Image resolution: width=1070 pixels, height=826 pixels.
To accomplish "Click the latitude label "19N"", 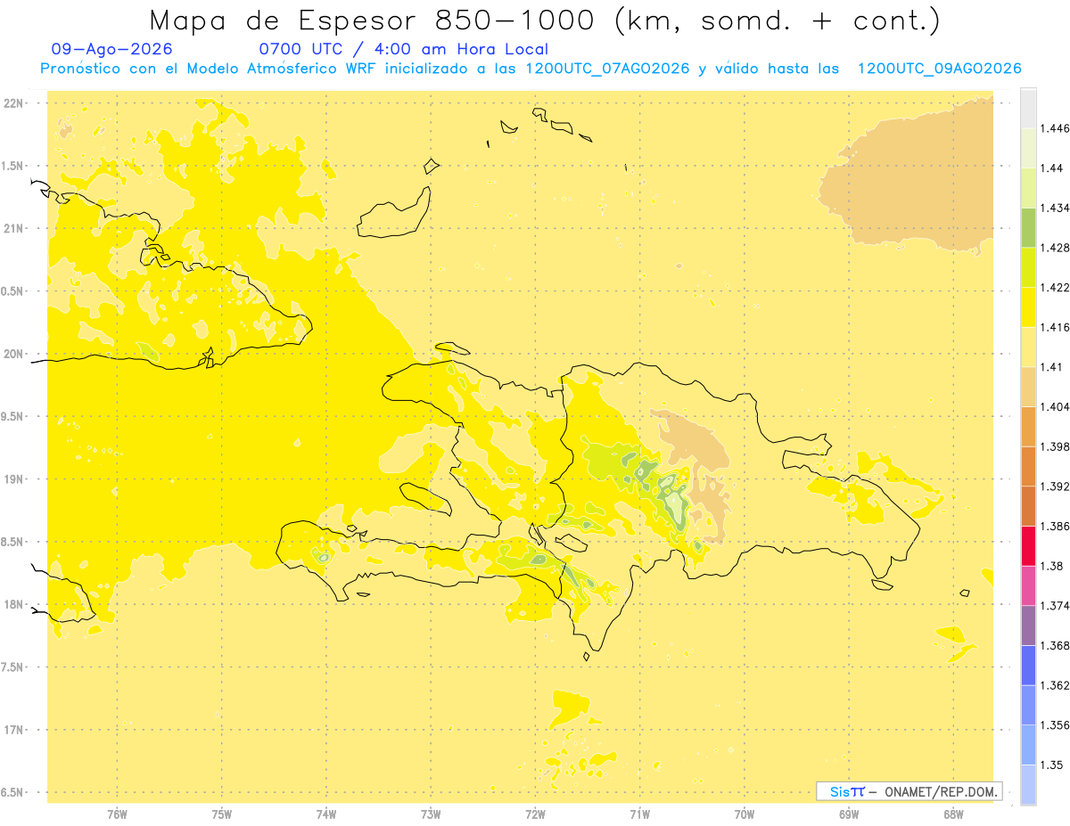I will [x=14, y=479].
